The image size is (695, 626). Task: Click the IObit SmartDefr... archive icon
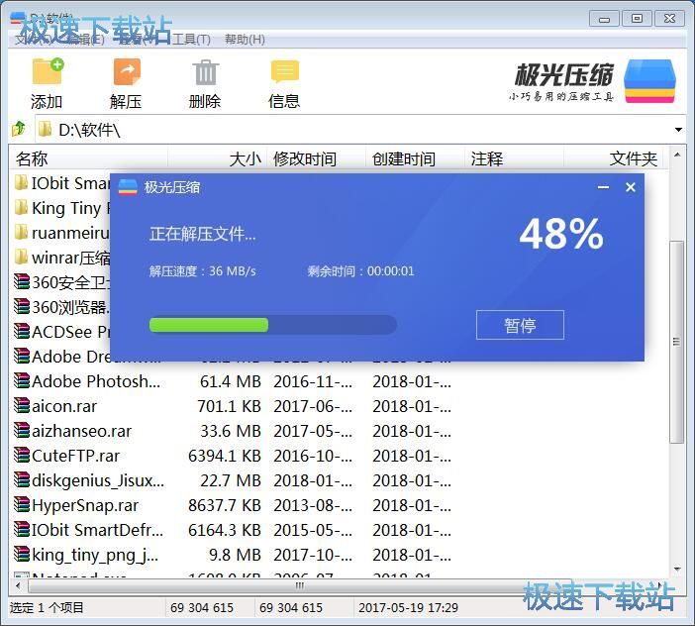pyautogui.click(x=21, y=530)
